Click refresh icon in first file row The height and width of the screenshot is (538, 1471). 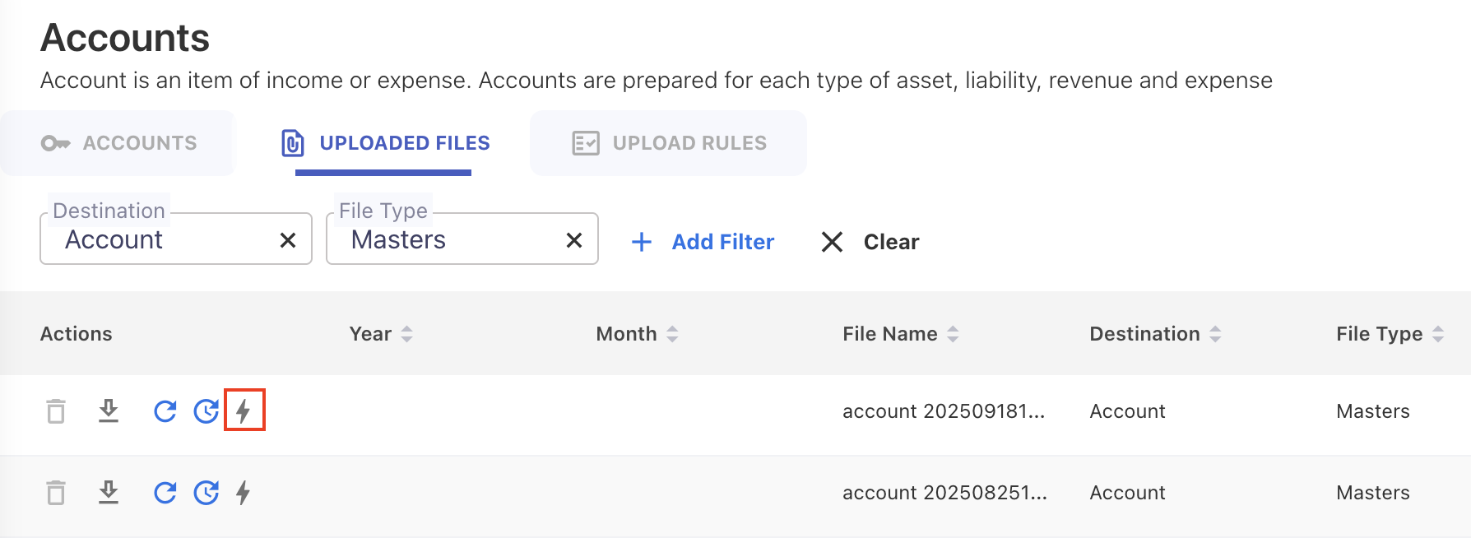pyautogui.click(x=165, y=410)
